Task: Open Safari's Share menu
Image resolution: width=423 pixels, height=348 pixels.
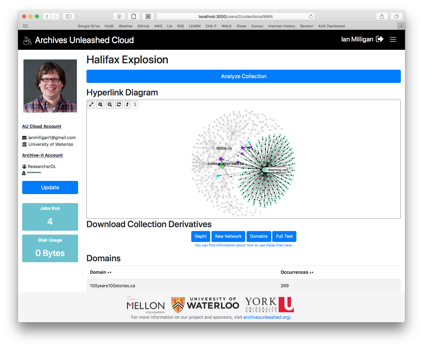Action: (x=382, y=16)
